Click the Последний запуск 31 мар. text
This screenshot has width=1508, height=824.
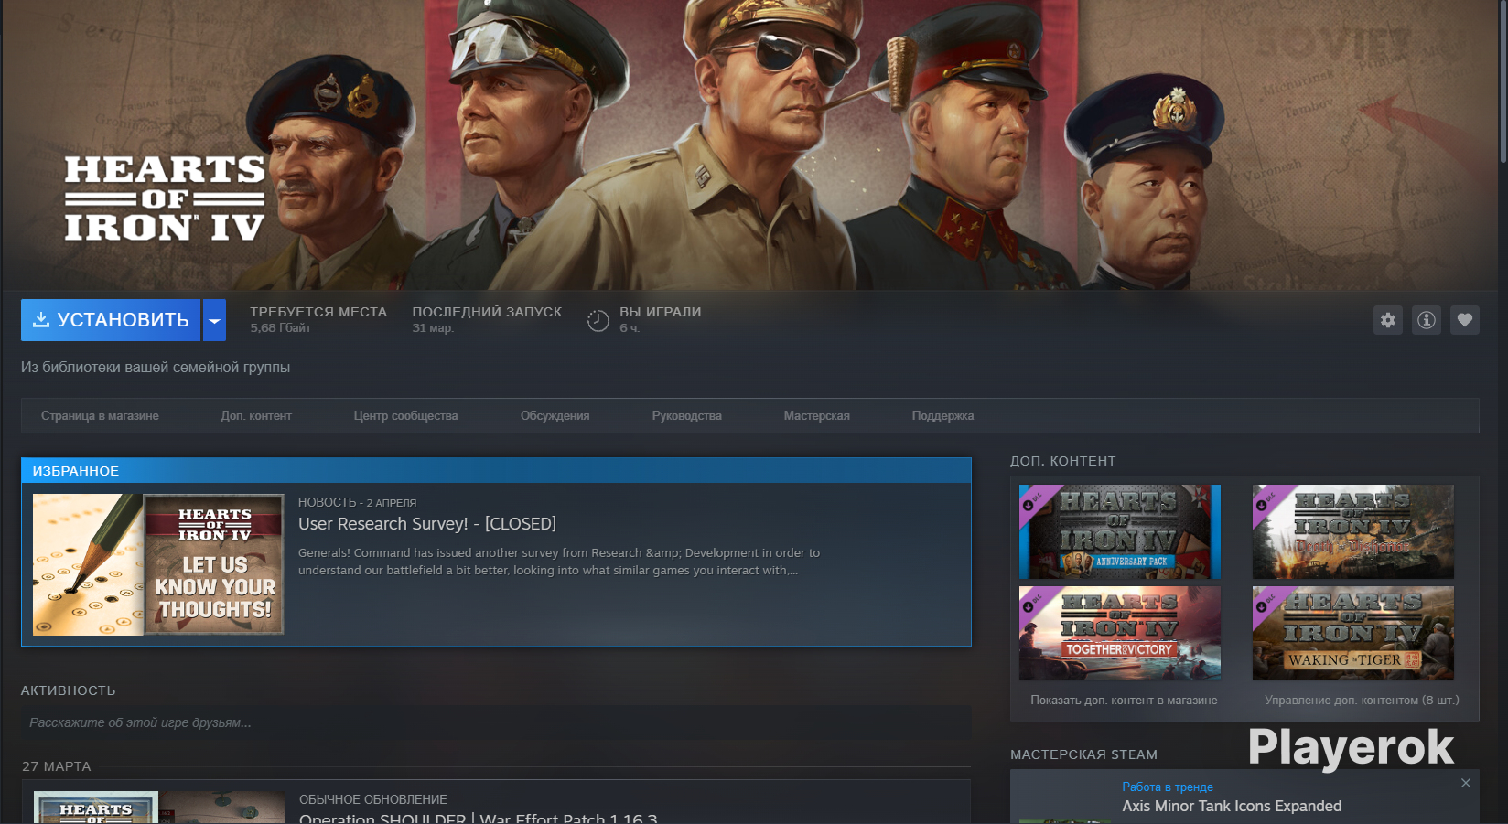(x=487, y=319)
